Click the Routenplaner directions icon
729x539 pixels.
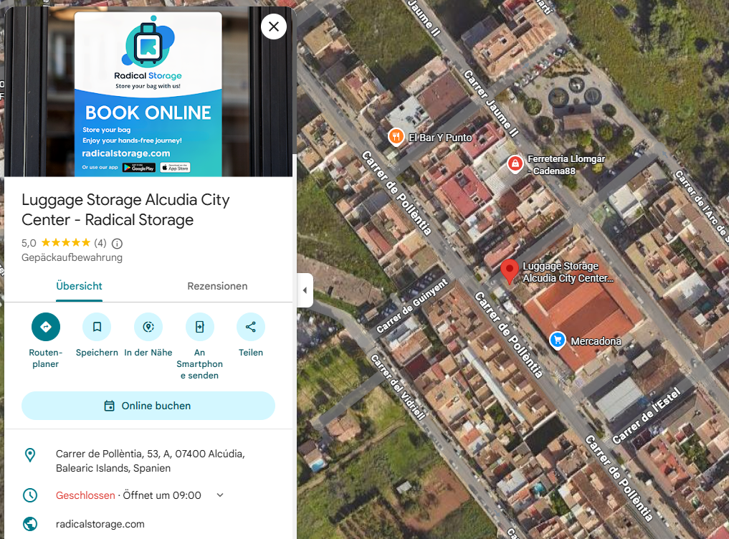coord(46,327)
